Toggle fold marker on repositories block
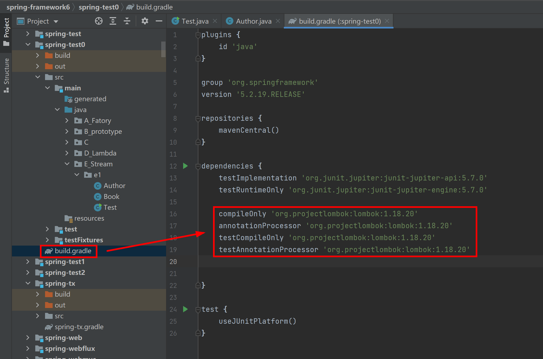The height and width of the screenshot is (359, 543). (x=198, y=119)
